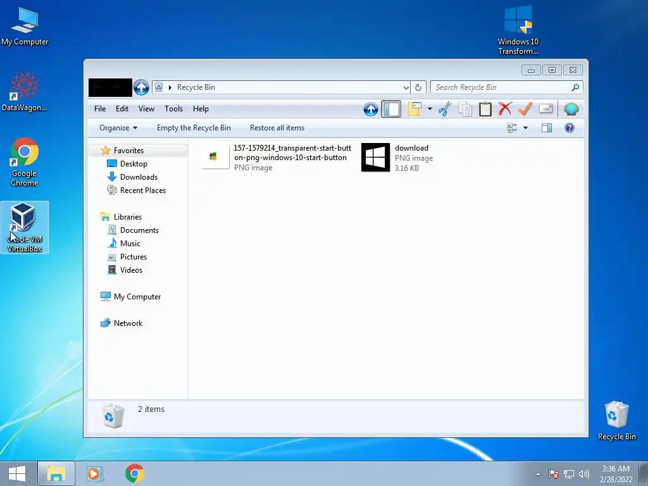Viewport: 648px width, 486px height.
Task: Click the Recycle Bin desktop icon
Action: (x=616, y=421)
